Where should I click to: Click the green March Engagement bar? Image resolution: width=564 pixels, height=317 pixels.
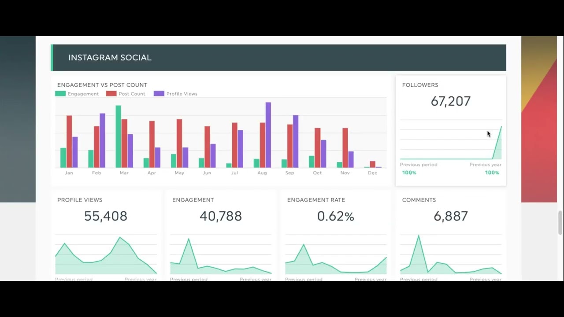(x=119, y=136)
